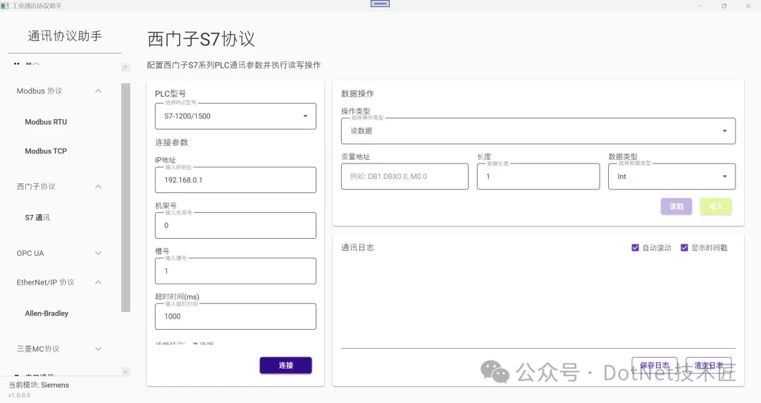
Task: Open 数据类型 dropdown showing Int
Action: (672, 176)
